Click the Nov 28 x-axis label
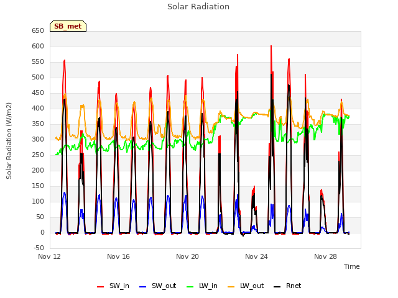 point(325,256)
